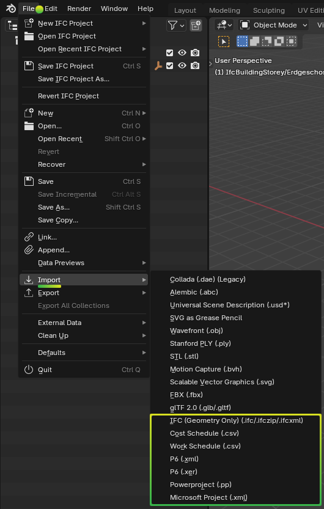Import Collada (.dae) (Legacy)
The width and height of the screenshot is (324, 509).
[x=236, y=279]
